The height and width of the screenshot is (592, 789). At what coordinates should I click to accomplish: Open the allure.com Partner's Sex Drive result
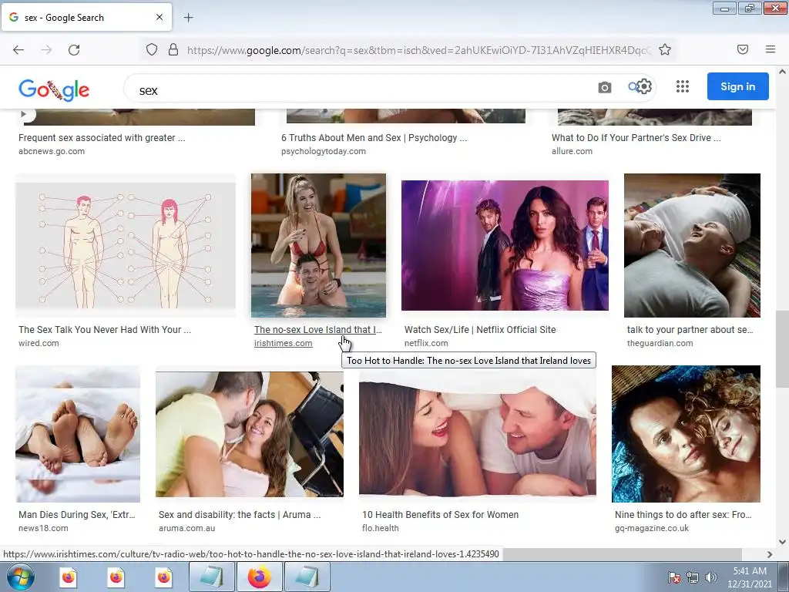636,138
